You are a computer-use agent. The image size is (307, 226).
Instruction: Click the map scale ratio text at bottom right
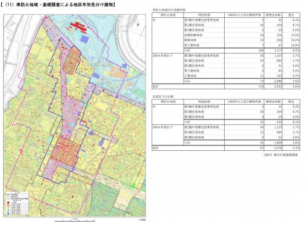[142, 219]
